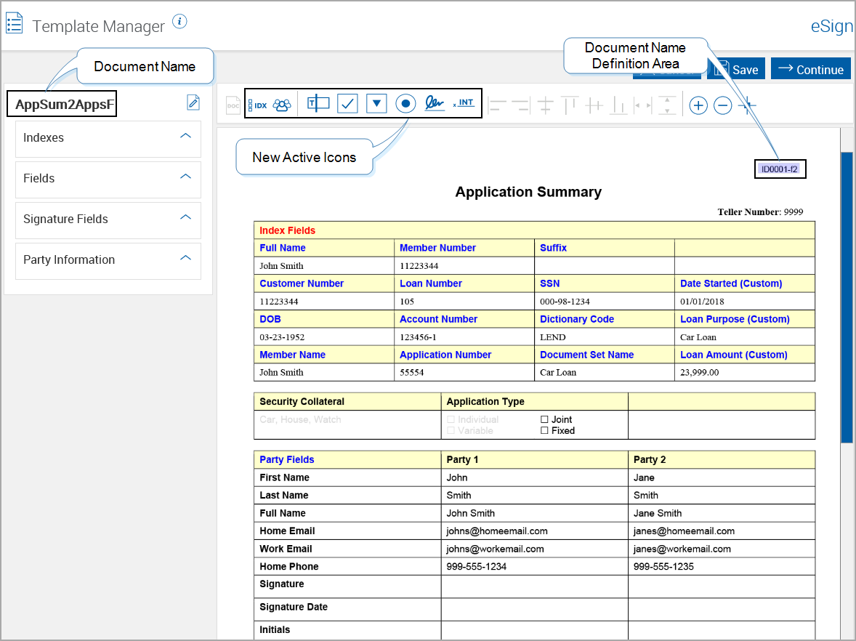Collapse the Party Information panel chevron
Viewport: 856px width, 641px height.
[185, 258]
